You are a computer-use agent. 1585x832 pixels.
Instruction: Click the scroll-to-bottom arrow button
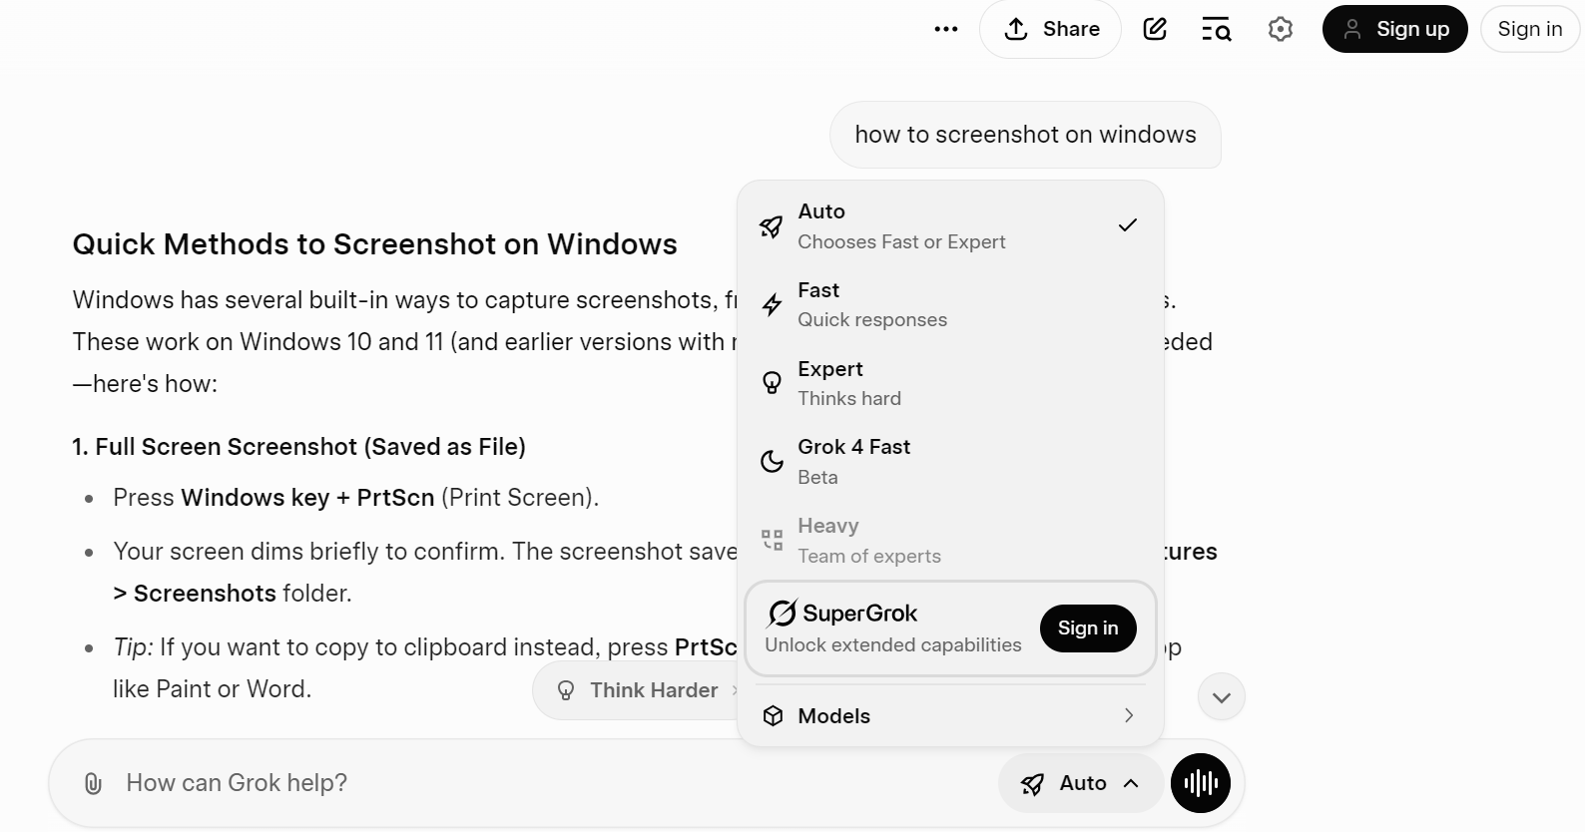[1221, 697]
